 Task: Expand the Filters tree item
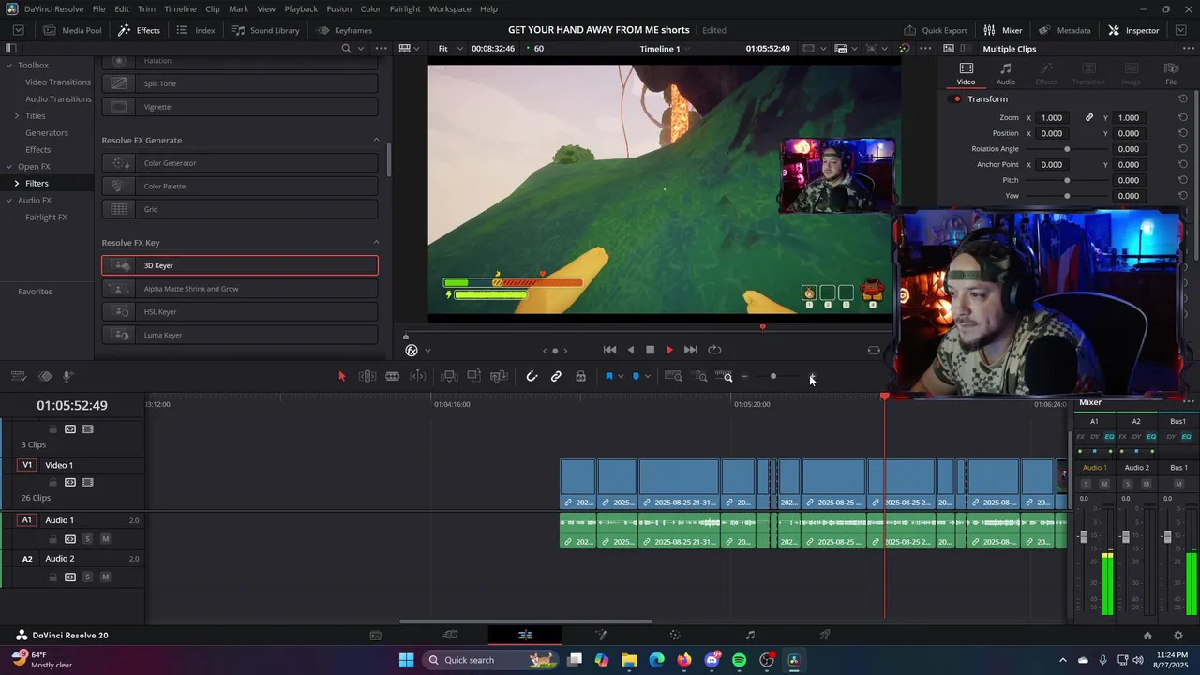click(x=16, y=183)
